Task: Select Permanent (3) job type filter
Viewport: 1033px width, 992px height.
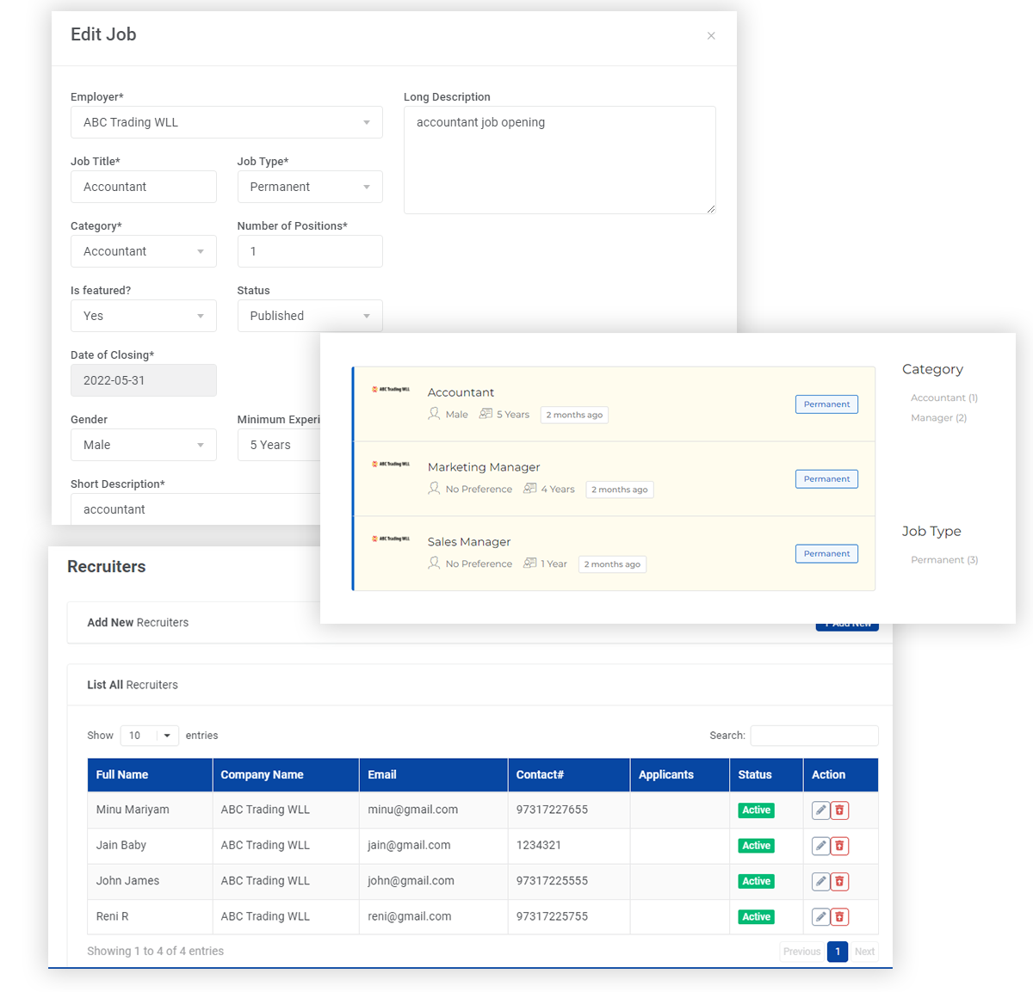Action: (943, 560)
